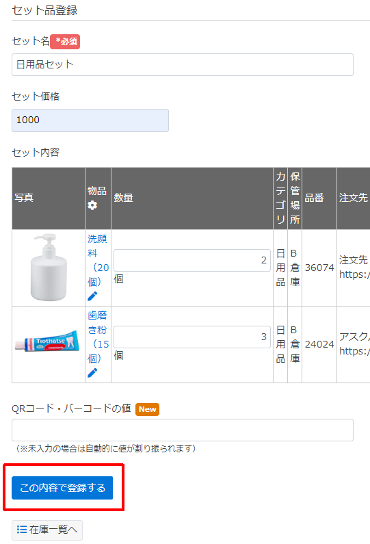Click the toothpaste tube photo
This screenshot has height=544, width=370.
tap(47, 341)
